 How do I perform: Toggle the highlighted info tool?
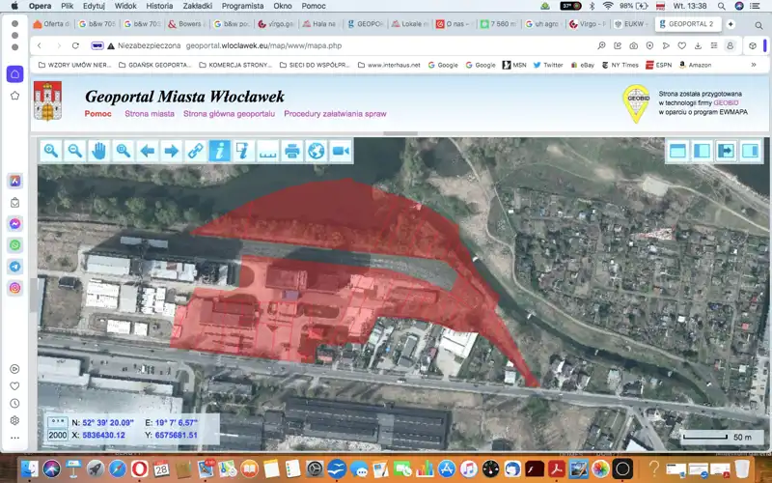(x=220, y=151)
